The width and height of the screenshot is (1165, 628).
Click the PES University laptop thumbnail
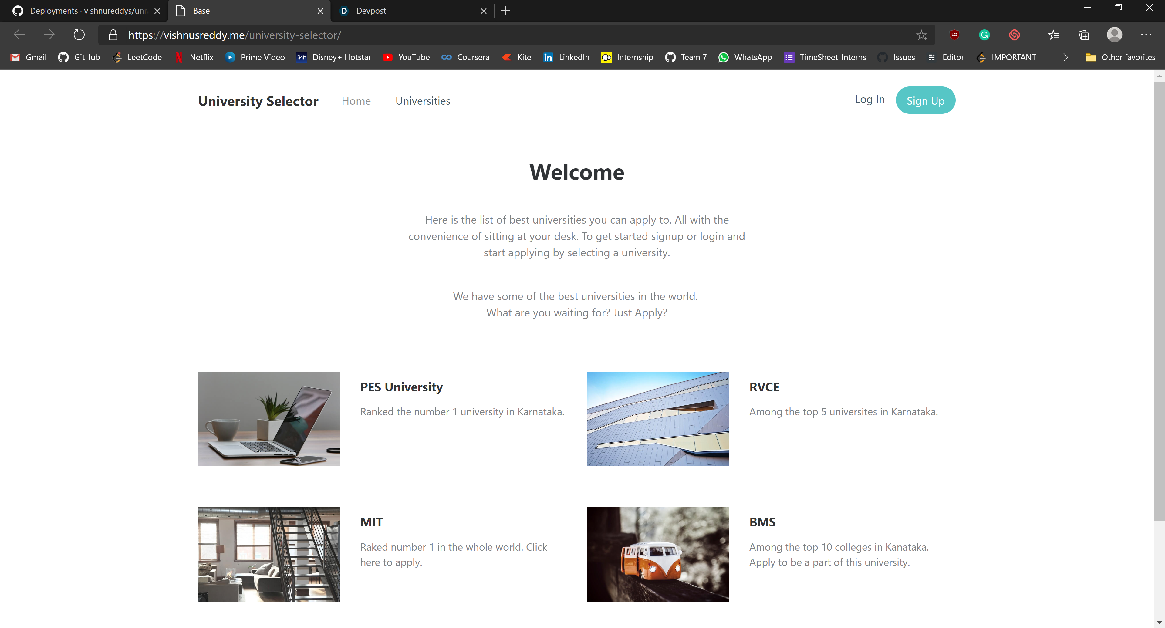click(x=268, y=419)
